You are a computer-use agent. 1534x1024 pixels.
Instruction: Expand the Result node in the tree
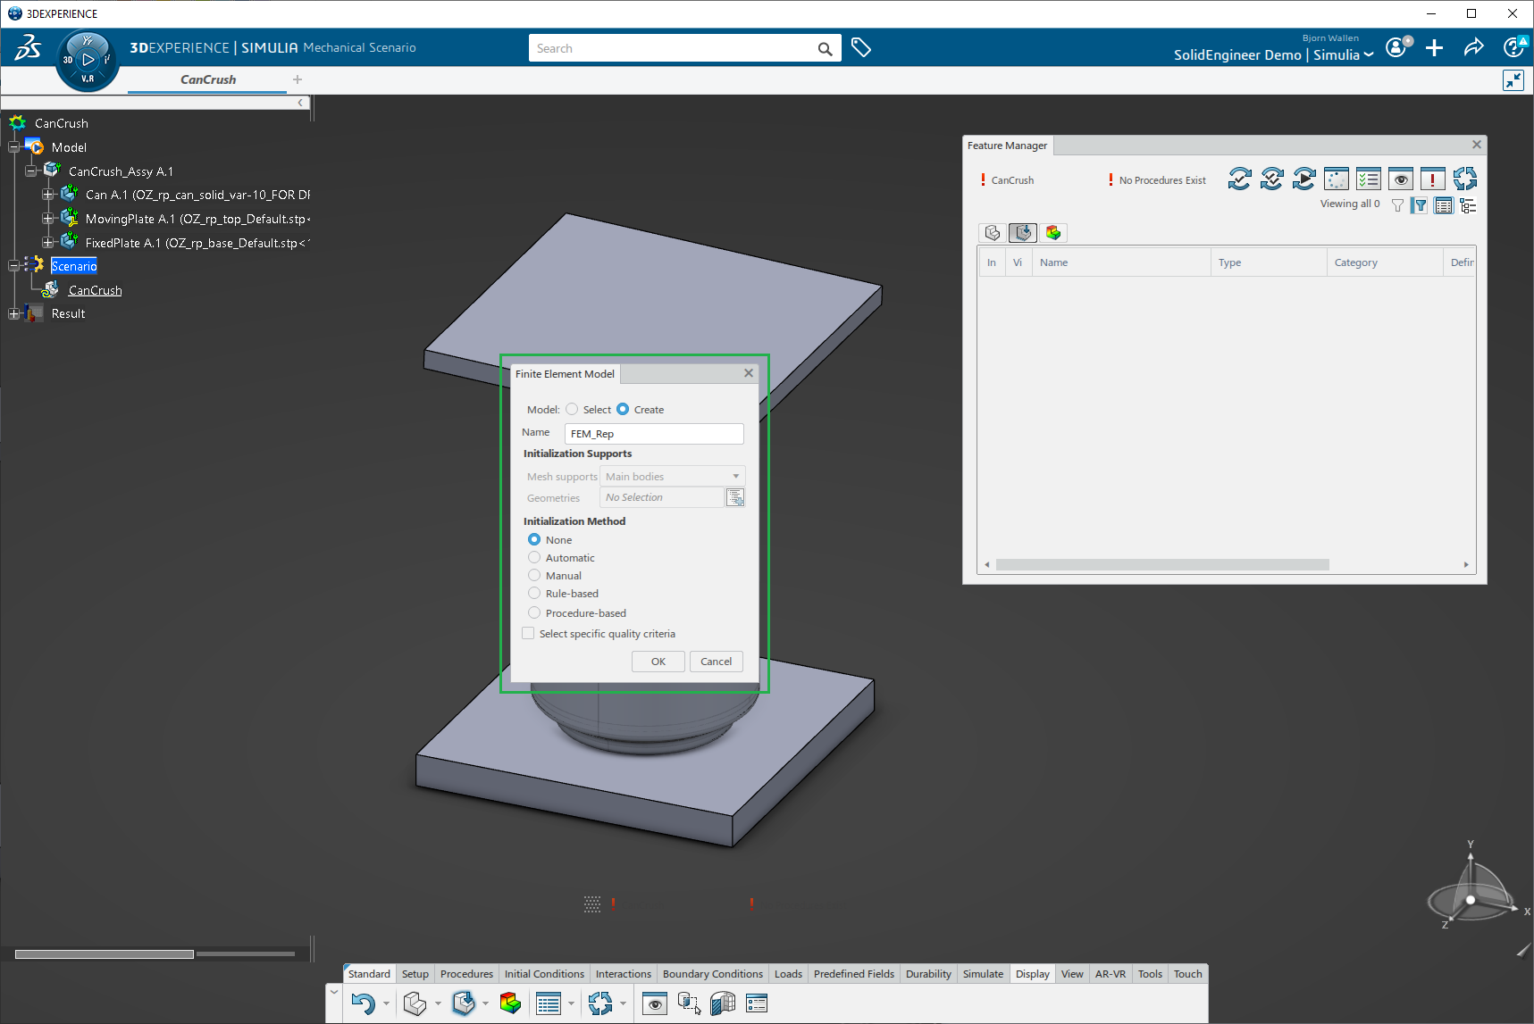pyautogui.click(x=13, y=313)
